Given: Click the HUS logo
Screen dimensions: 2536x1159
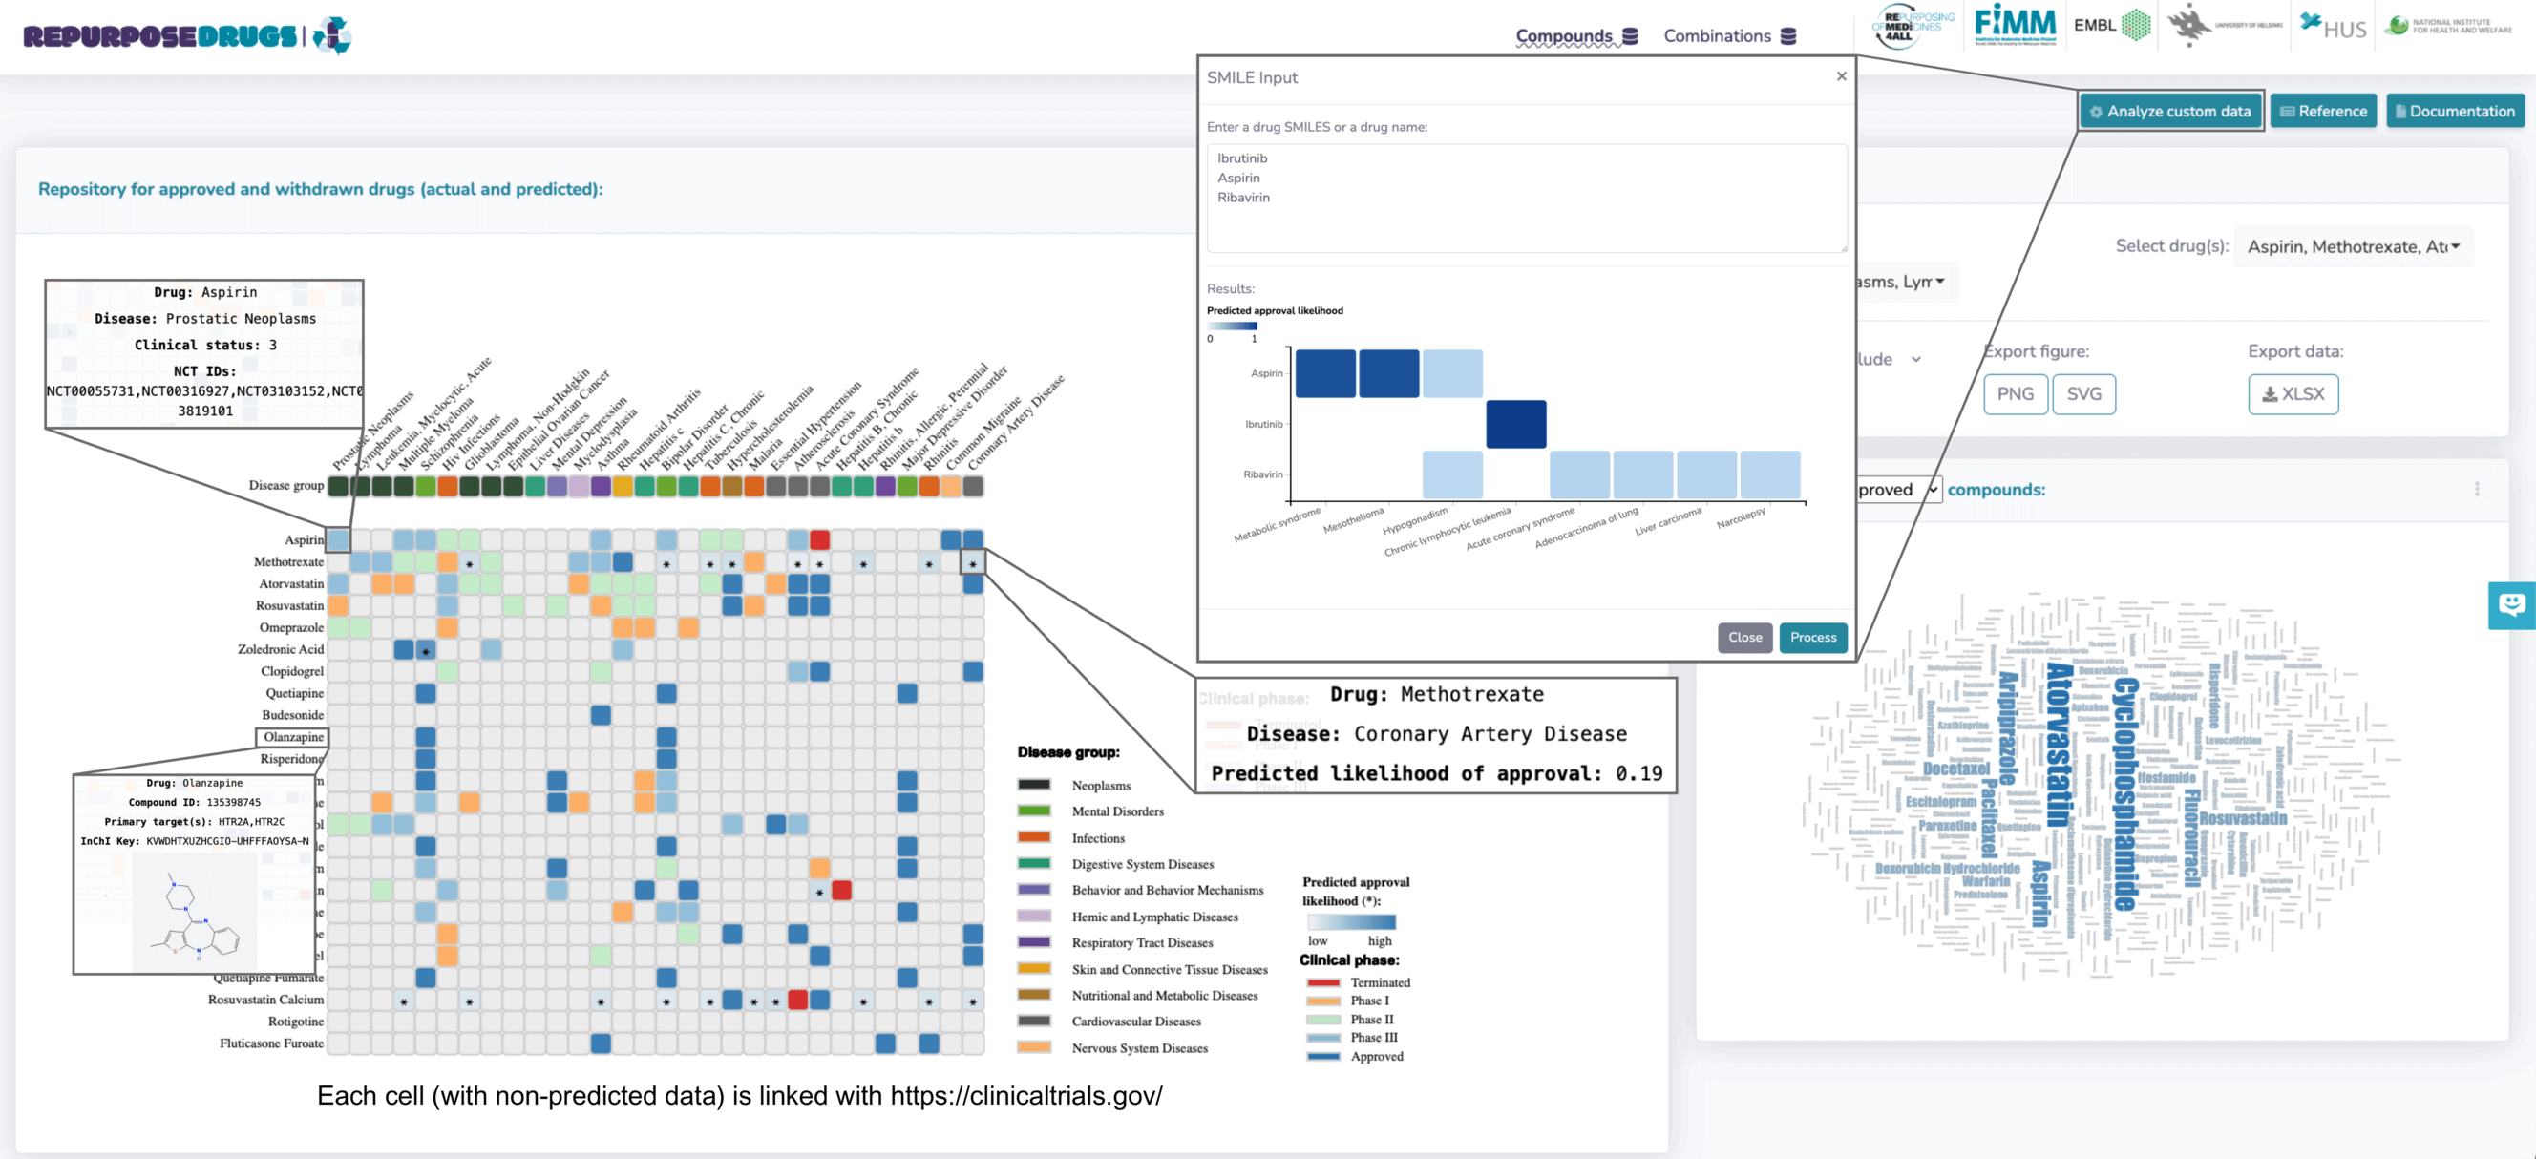Looking at the screenshot, I should pos(2333,27).
